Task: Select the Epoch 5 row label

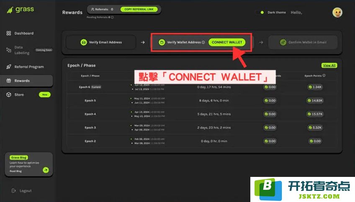Action: pyautogui.click(x=90, y=101)
